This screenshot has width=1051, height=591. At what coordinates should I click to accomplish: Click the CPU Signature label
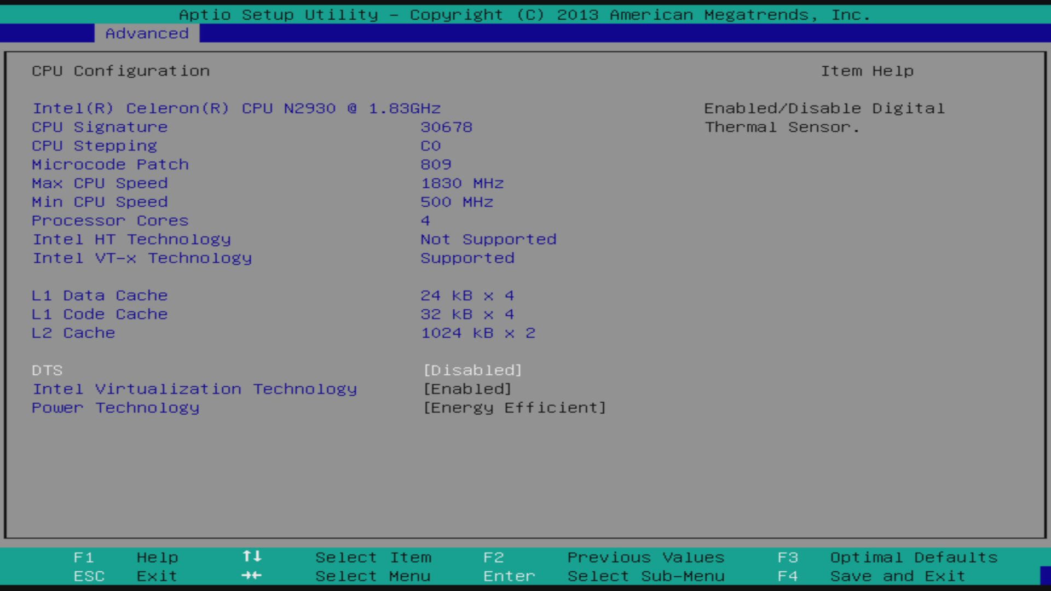(100, 127)
